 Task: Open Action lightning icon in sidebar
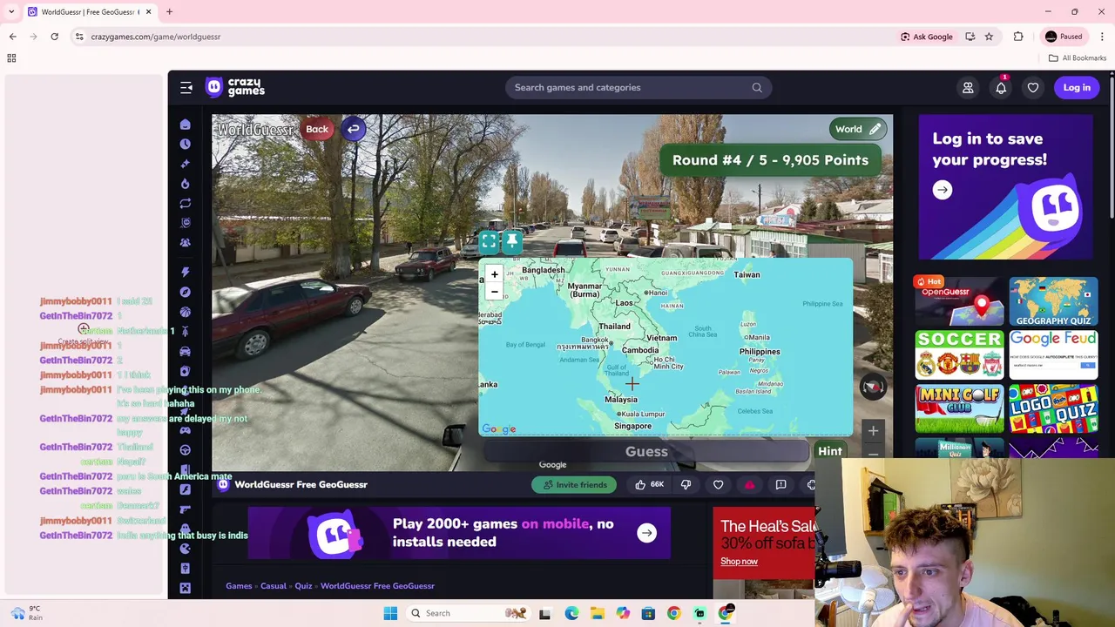point(185,273)
